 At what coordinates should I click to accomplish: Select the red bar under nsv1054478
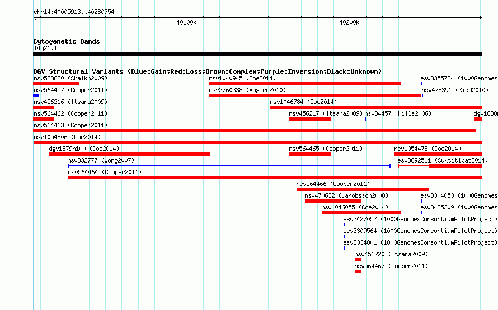click(x=438, y=154)
